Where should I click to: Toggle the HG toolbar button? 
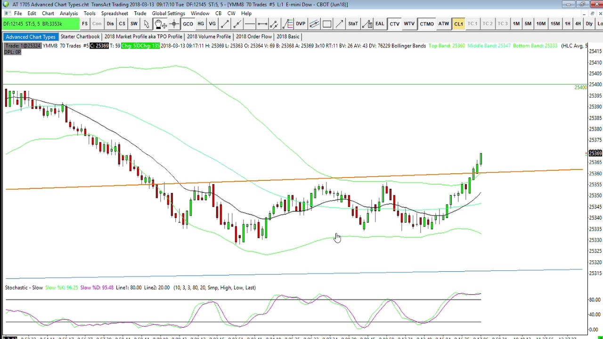pos(201,24)
